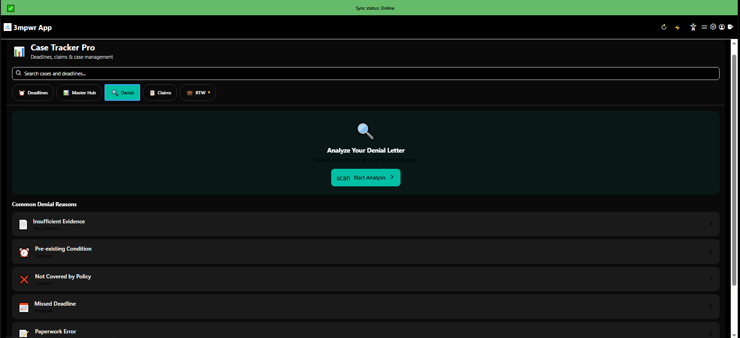This screenshot has height=338, width=740.
Task: Click the logout icon
Action: click(730, 27)
